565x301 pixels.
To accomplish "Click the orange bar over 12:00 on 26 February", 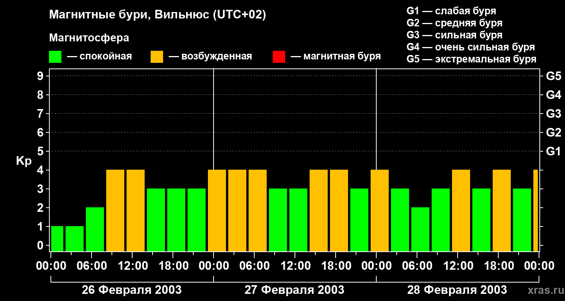I will pos(136,210).
